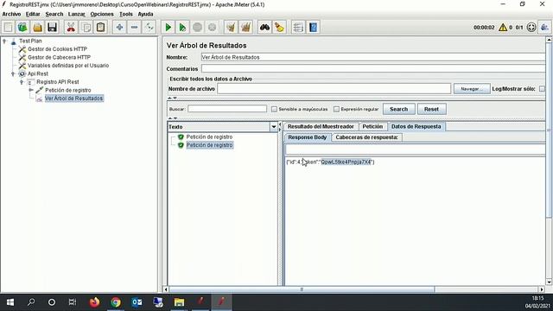Click the Buscar search input field
Image resolution: width=553 pixels, height=311 pixels.
point(227,109)
